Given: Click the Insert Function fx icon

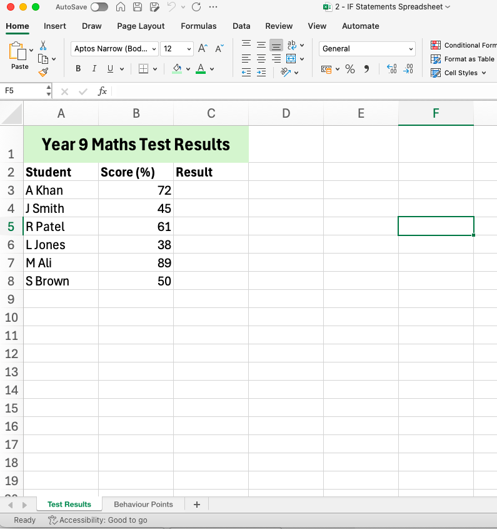Looking at the screenshot, I should (103, 91).
